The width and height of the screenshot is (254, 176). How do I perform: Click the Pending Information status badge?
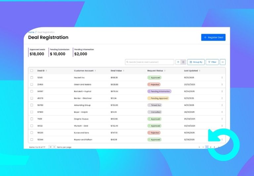pos(159,91)
